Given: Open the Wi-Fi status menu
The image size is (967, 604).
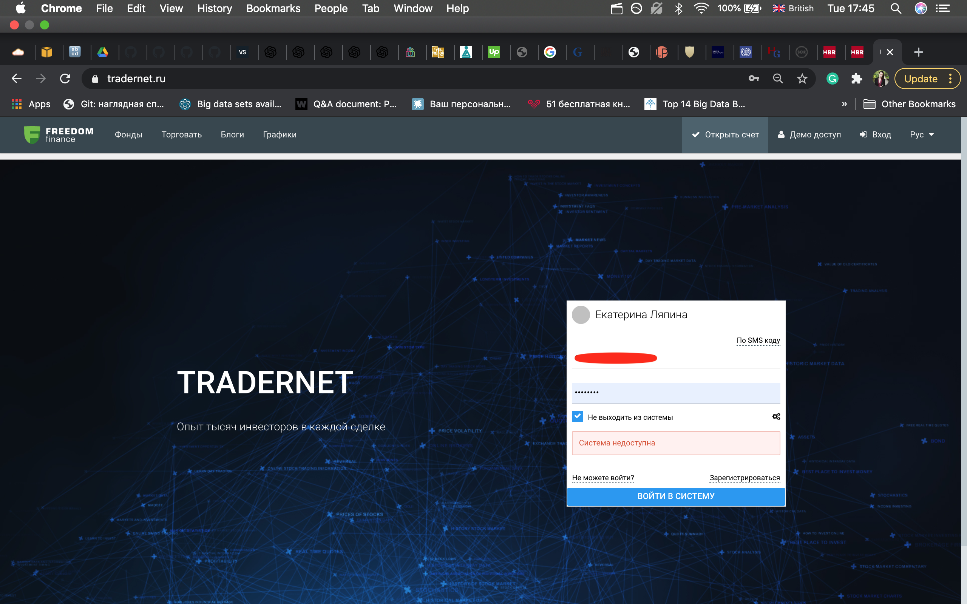Looking at the screenshot, I should (x=701, y=8).
